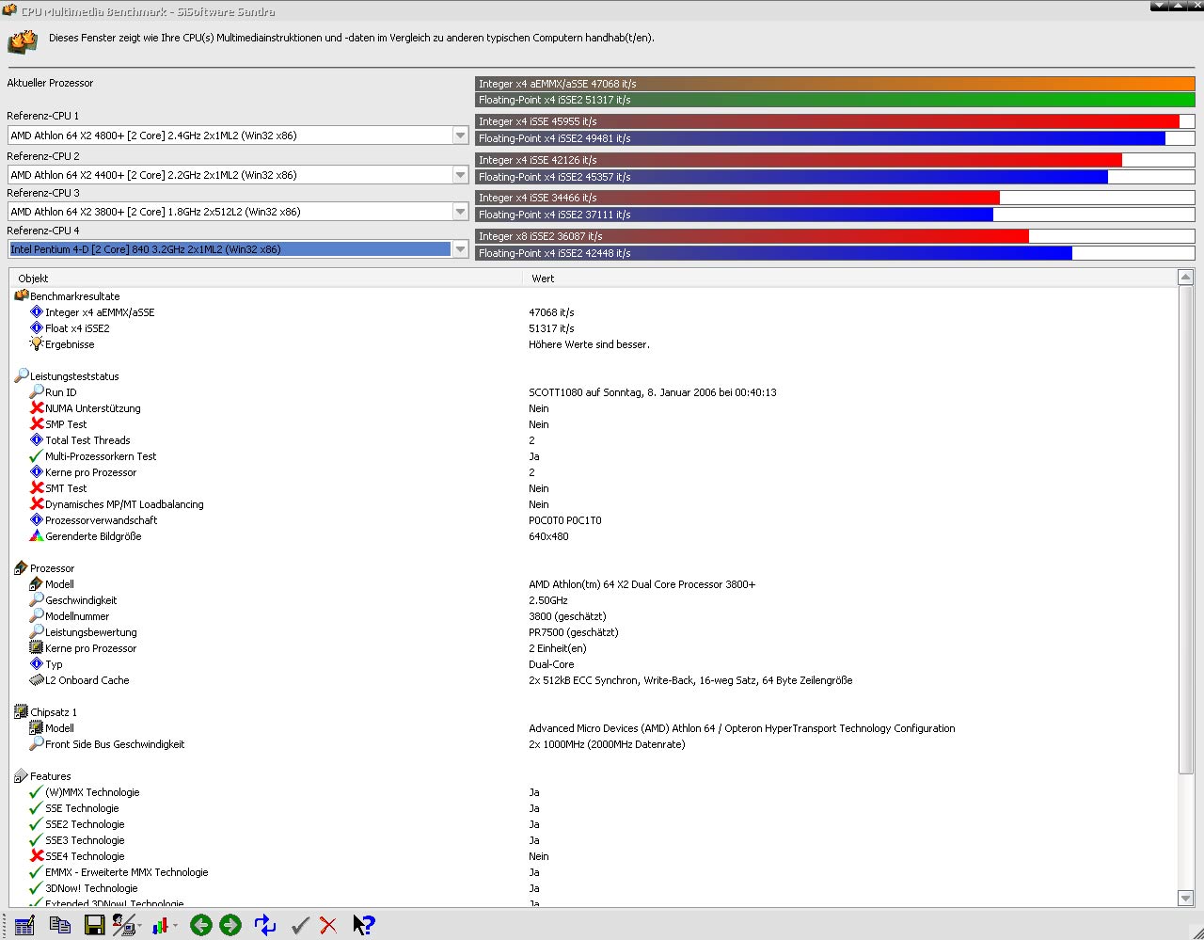Click the red X icon beside SSE4 Technologie
Screen dimensions: 1204x940
[37, 856]
